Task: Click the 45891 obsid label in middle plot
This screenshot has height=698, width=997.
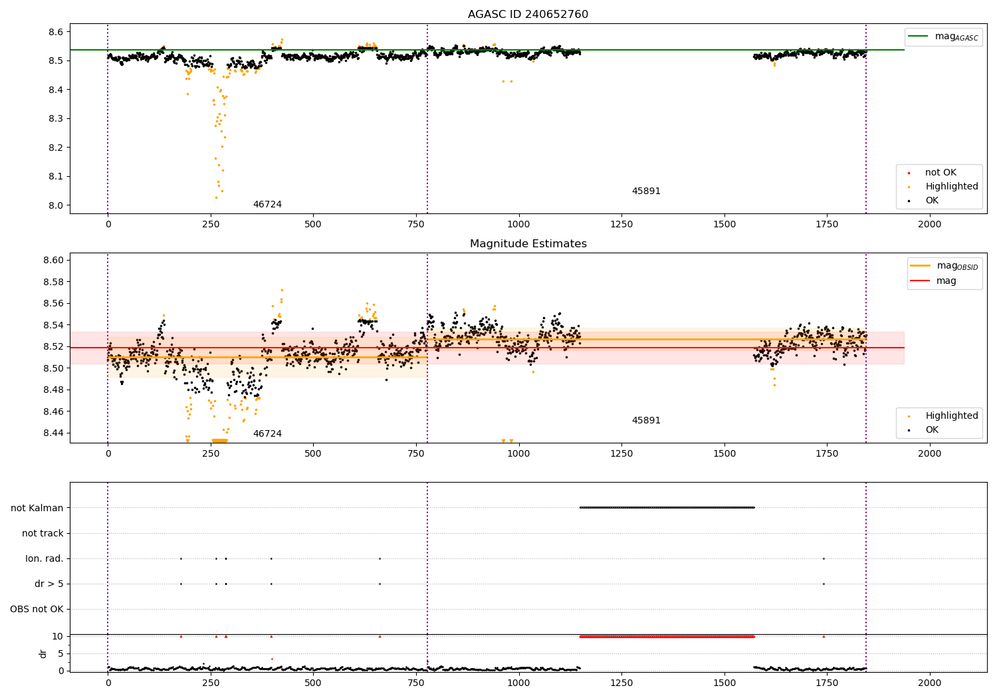Action: pyautogui.click(x=646, y=421)
